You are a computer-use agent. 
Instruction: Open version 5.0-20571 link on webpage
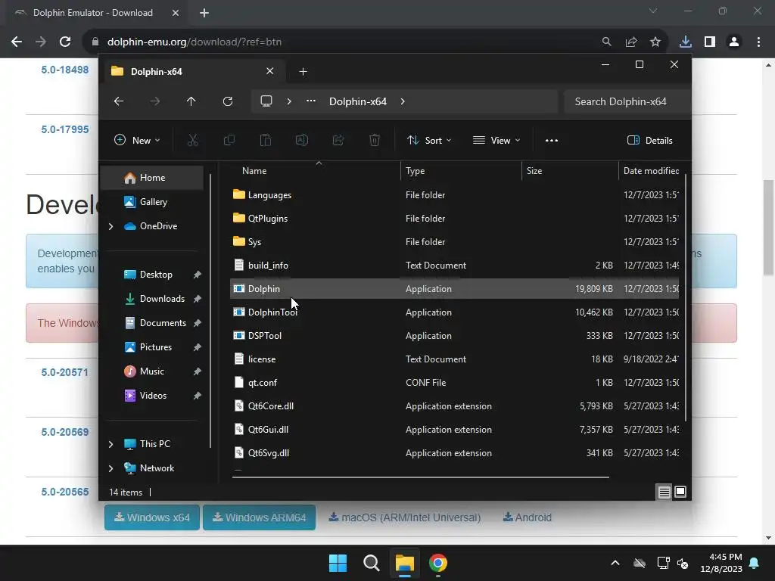click(65, 372)
